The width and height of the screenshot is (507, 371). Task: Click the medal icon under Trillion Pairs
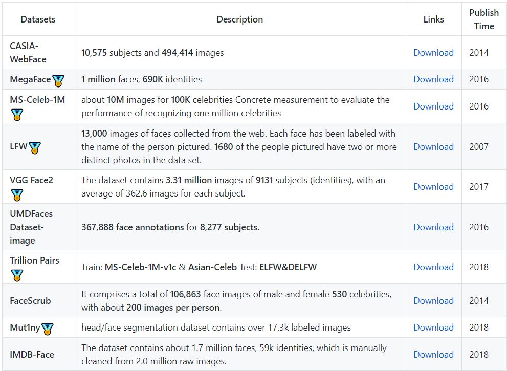point(17,275)
